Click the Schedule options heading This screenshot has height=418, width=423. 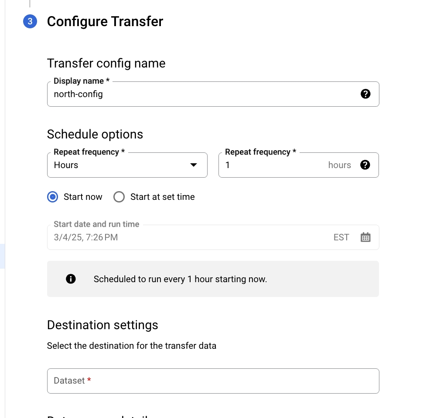95,134
